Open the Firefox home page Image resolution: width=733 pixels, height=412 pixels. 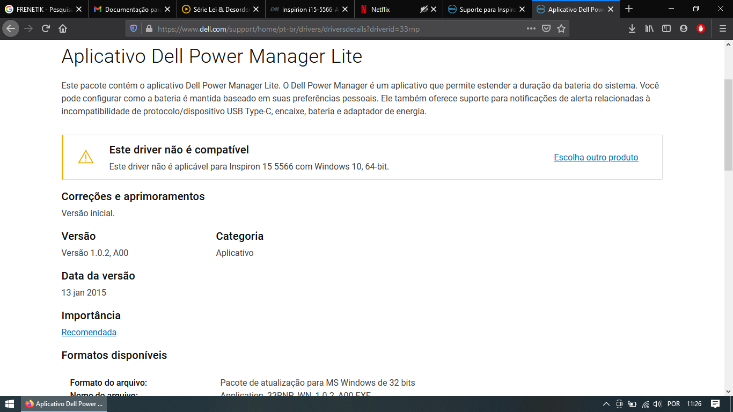tap(63, 28)
